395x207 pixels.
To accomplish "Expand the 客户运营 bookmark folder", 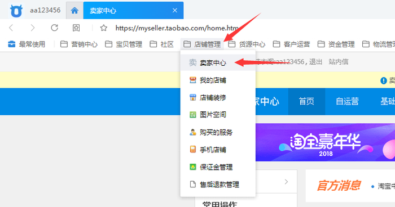I will pyautogui.click(x=292, y=44).
